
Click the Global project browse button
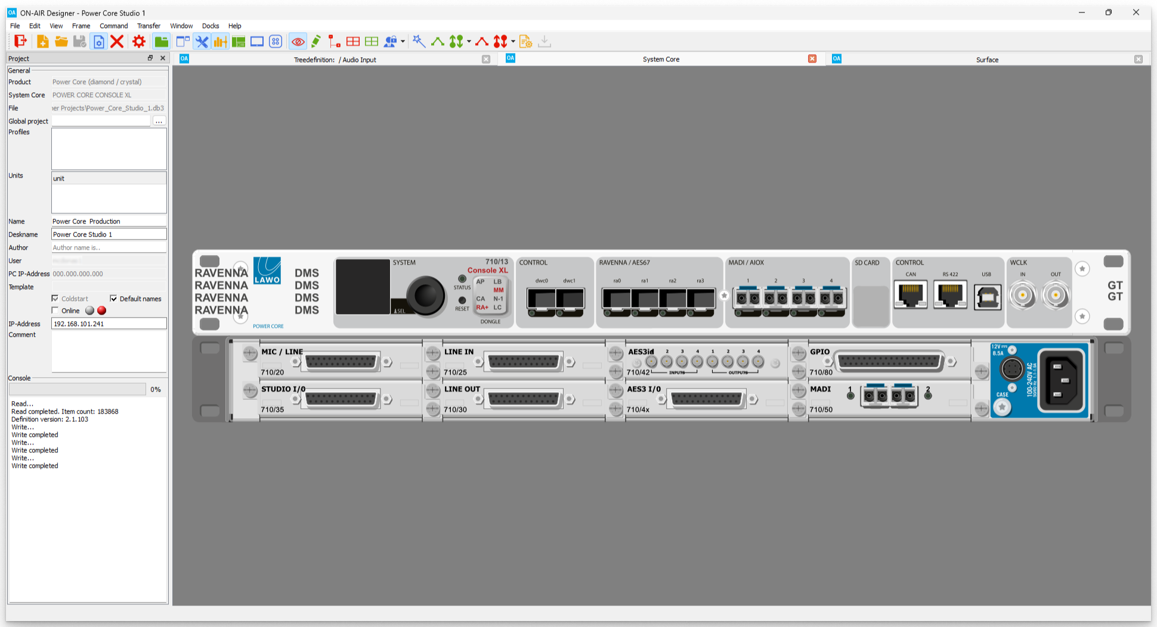point(159,121)
